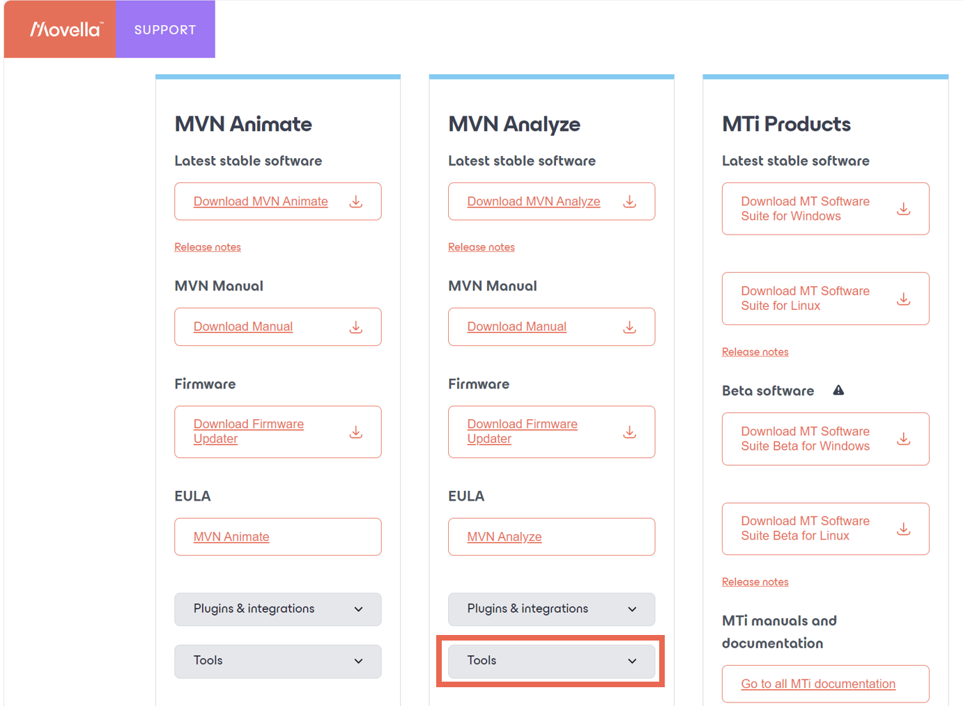This screenshot has width=963, height=706.
Task: Click download icon for MT Suite Beta Linux
Action: coord(903,529)
